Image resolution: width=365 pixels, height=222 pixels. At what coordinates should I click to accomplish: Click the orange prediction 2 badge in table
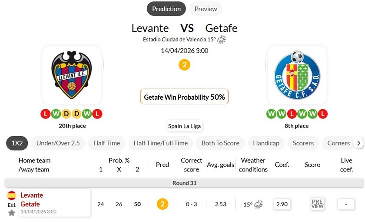[x=163, y=204]
